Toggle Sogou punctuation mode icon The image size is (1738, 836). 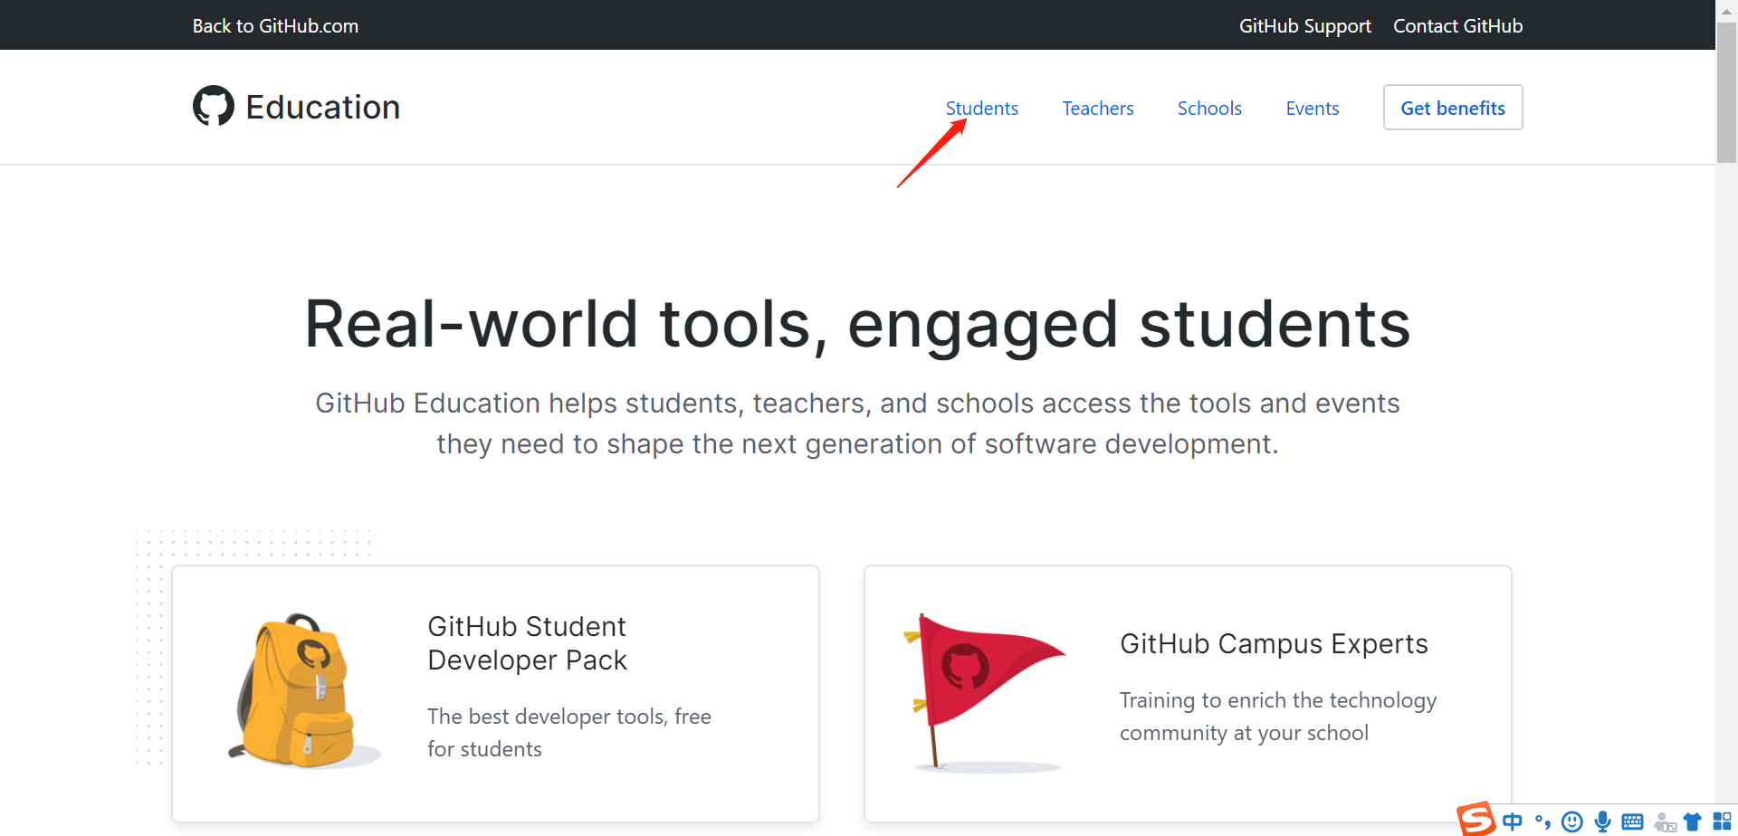pos(1543,822)
